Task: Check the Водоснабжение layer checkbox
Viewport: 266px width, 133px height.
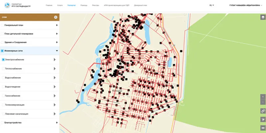Action: pos(3,77)
